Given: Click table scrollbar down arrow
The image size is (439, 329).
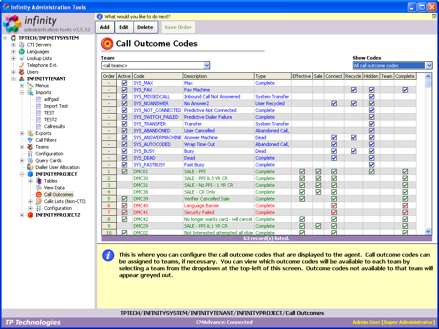Looking at the screenshot, I should (428, 231).
